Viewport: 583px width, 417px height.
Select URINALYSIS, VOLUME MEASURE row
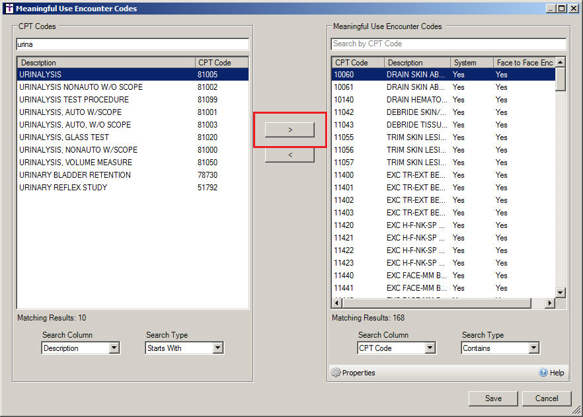[133, 163]
